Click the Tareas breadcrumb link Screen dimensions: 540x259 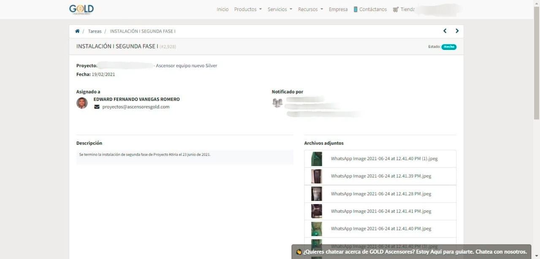click(x=95, y=31)
